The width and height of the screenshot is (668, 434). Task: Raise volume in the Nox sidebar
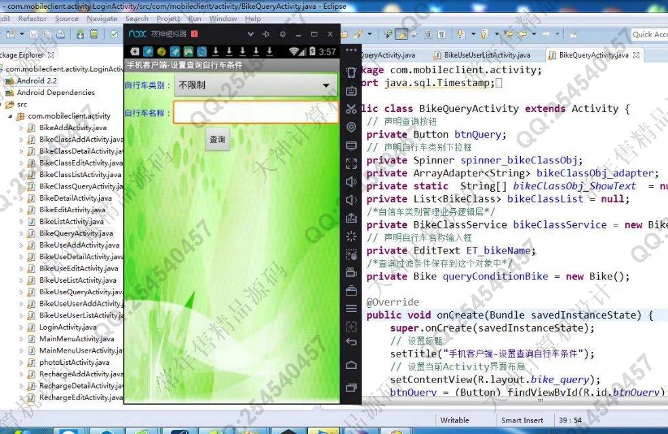(351, 182)
